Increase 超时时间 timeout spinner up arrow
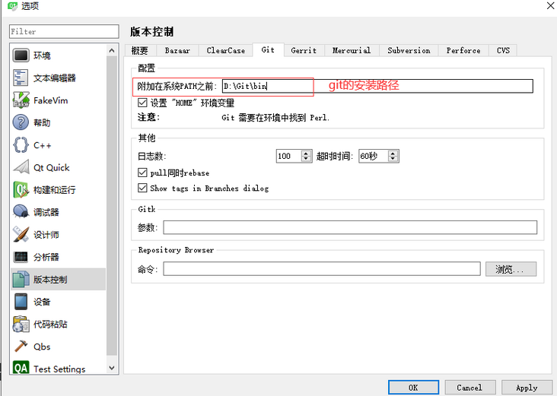The height and width of the screenshot is (396, 557). [393, 154]
